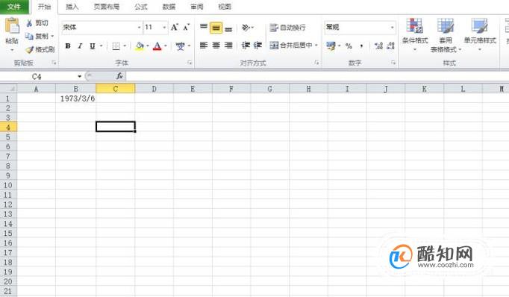Toggle Italic formatting
The image size is (509, 297).
[80, 46]
